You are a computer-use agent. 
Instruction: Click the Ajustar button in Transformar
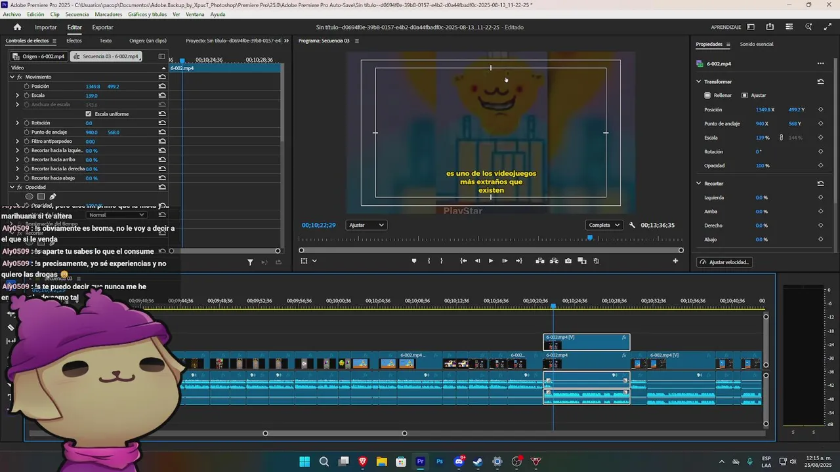(x=753, y=95)
